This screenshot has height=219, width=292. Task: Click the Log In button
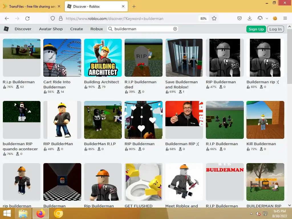tap(275, 29)
